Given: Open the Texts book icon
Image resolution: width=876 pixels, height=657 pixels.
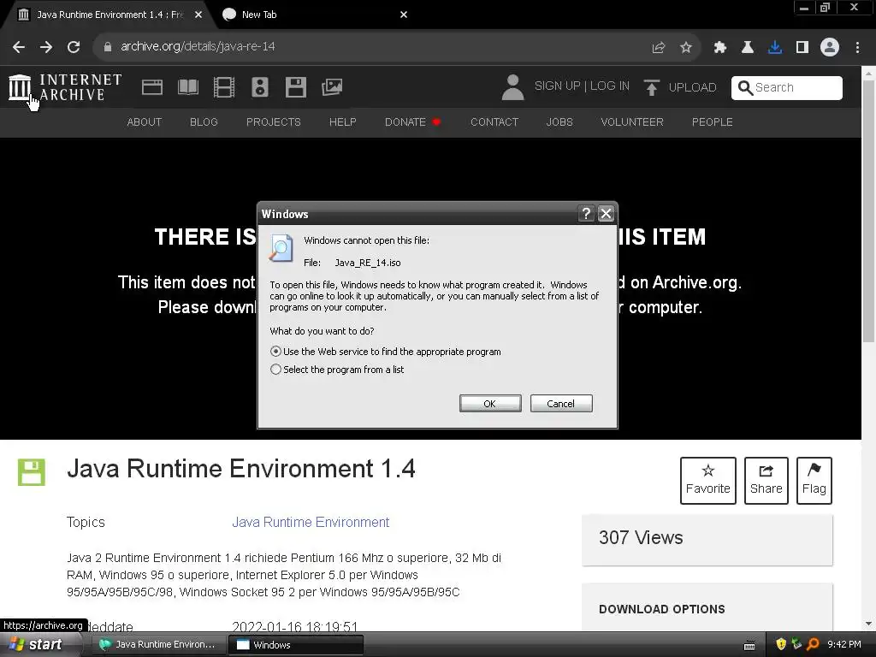Looking at the screenshot, I should click(x=187, y=88).
